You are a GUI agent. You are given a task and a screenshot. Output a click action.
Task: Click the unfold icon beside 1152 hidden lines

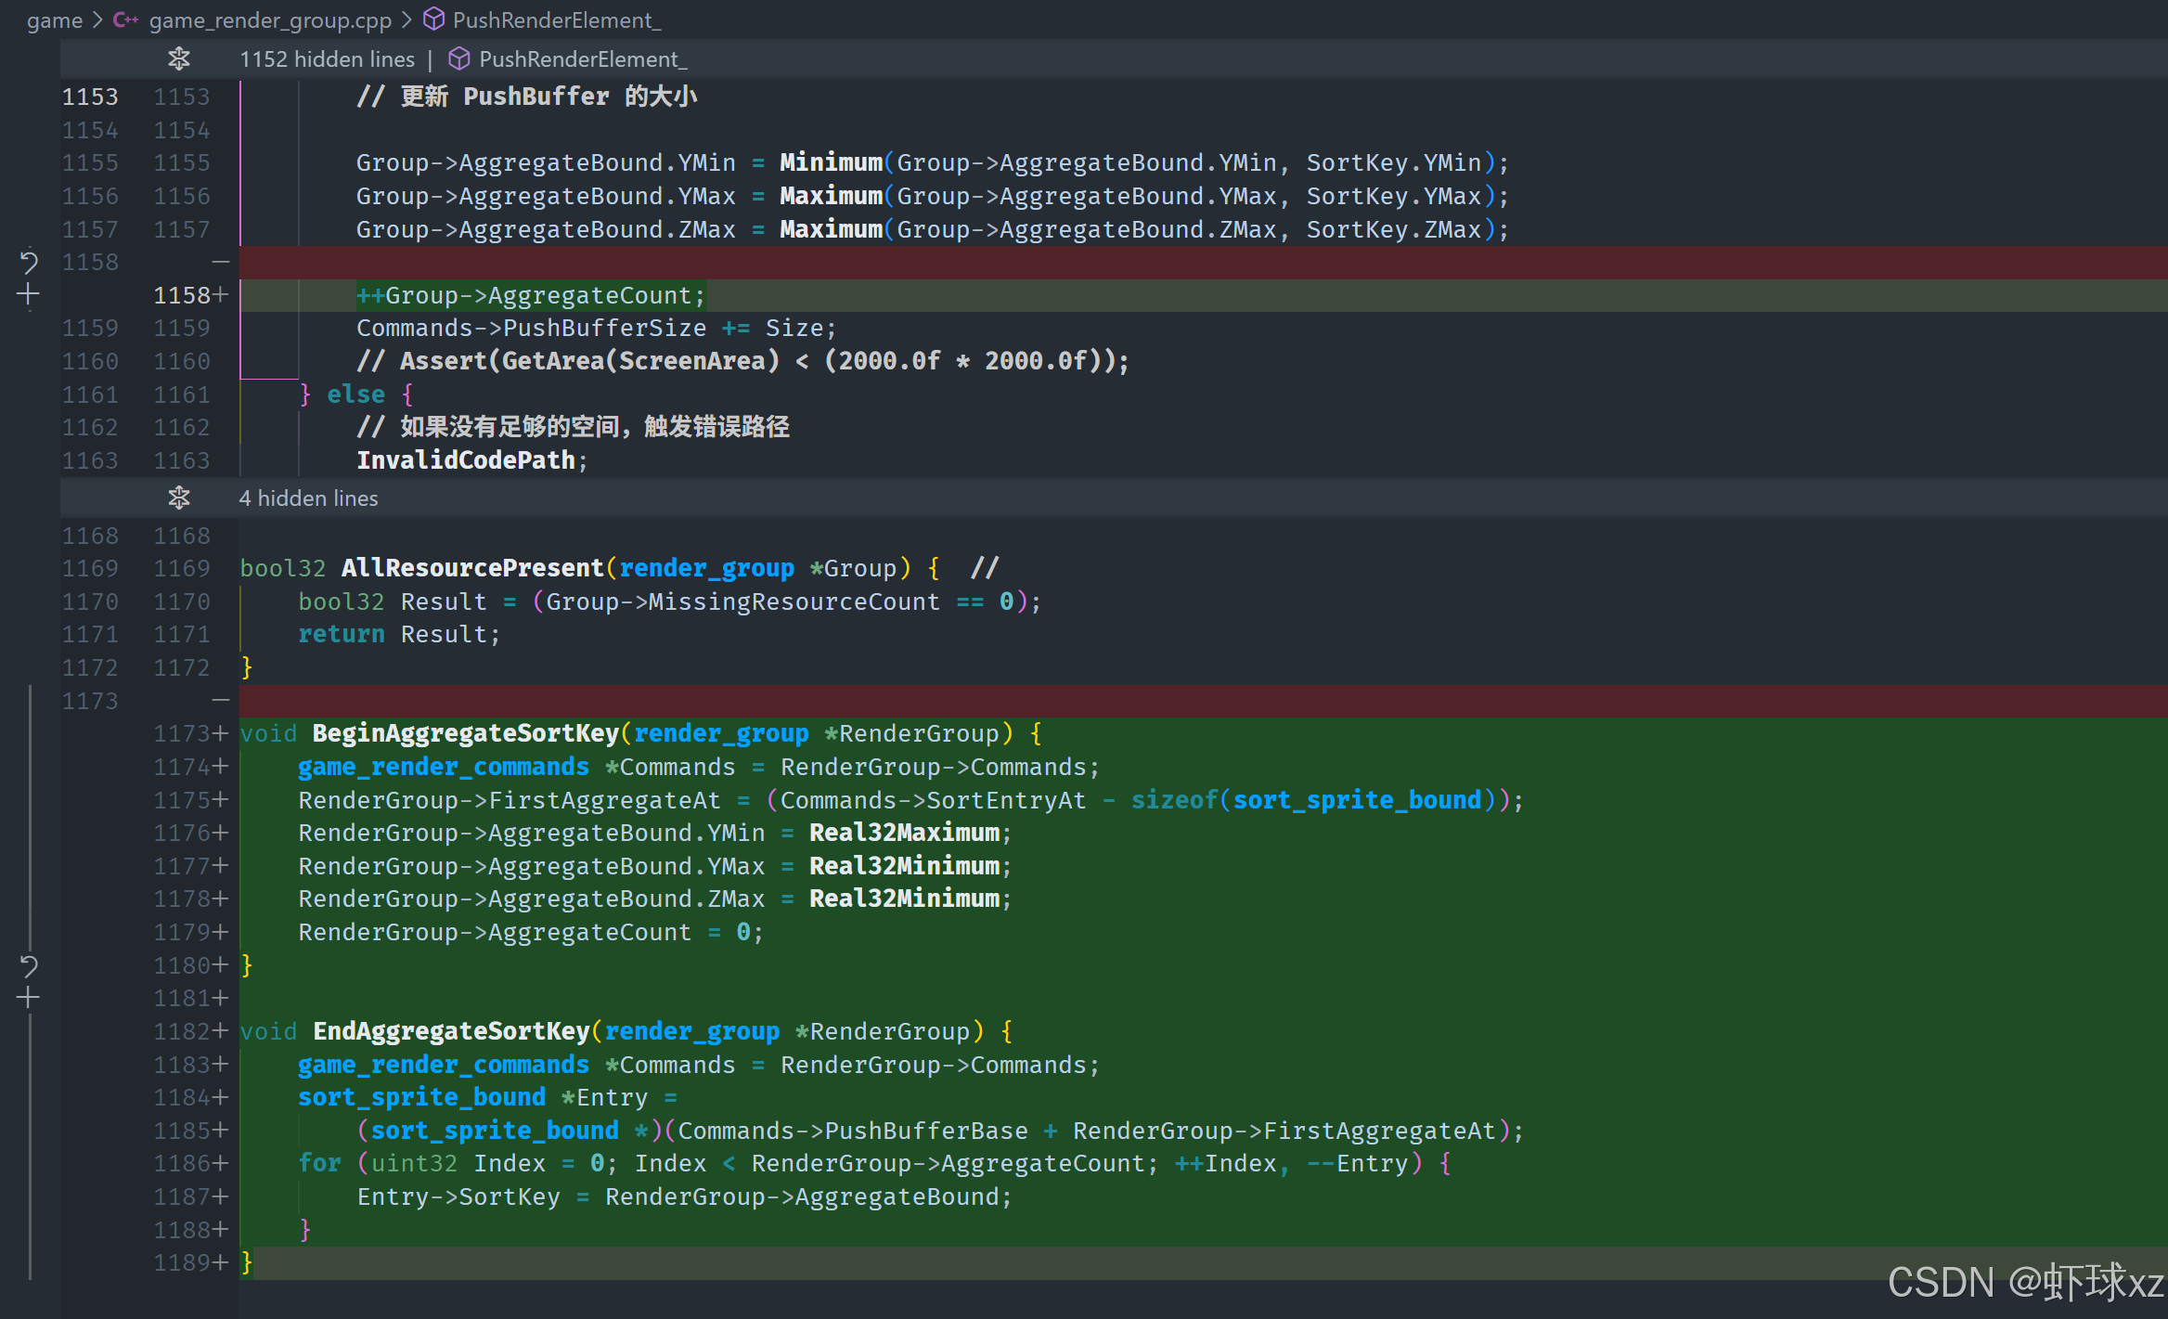pyautogui.click(x=179, y=59)
